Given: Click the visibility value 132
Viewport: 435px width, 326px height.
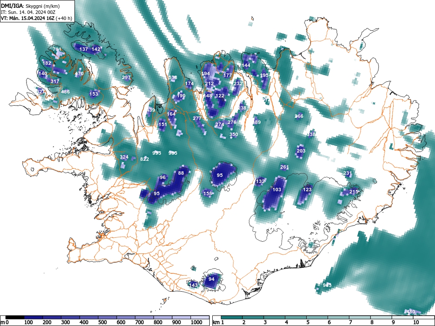Looking at the screenshot, I should click(x=260, y=181).
